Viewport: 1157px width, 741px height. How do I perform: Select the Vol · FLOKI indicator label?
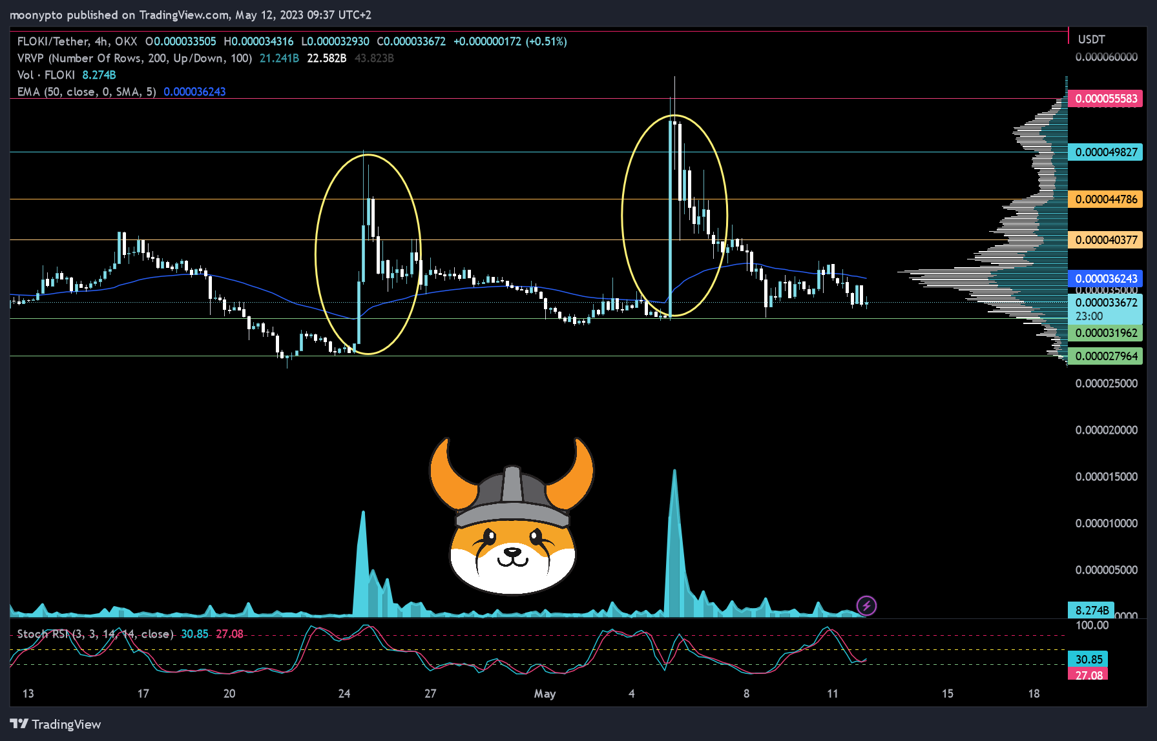(46, 75)
